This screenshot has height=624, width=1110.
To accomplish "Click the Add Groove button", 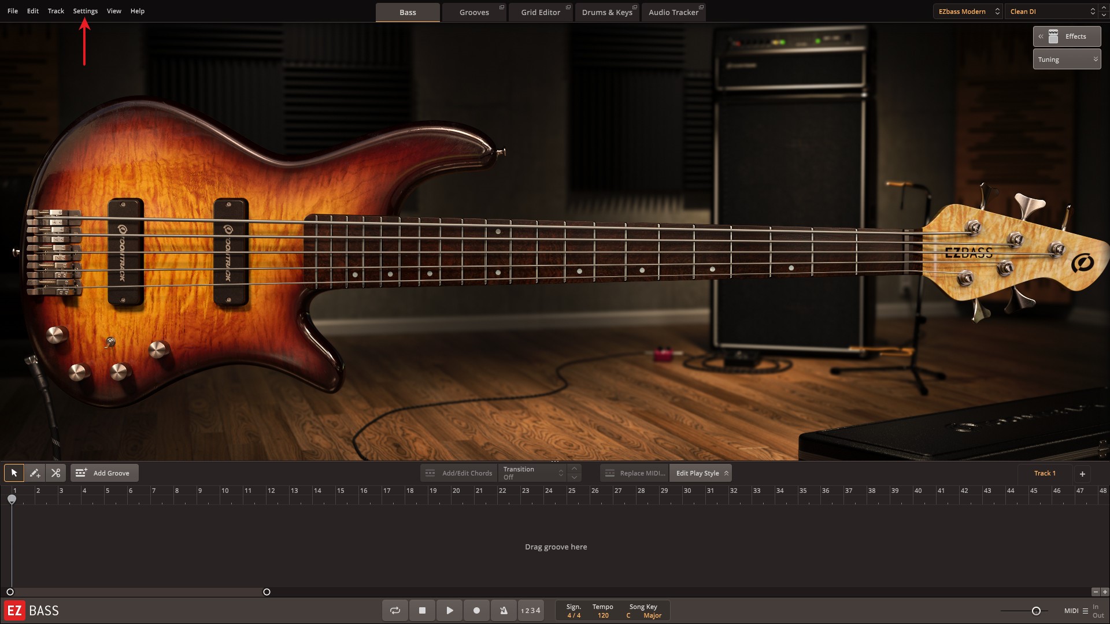I will click(x=104, y=473).
